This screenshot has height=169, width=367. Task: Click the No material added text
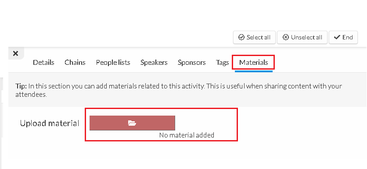(187, 135)
